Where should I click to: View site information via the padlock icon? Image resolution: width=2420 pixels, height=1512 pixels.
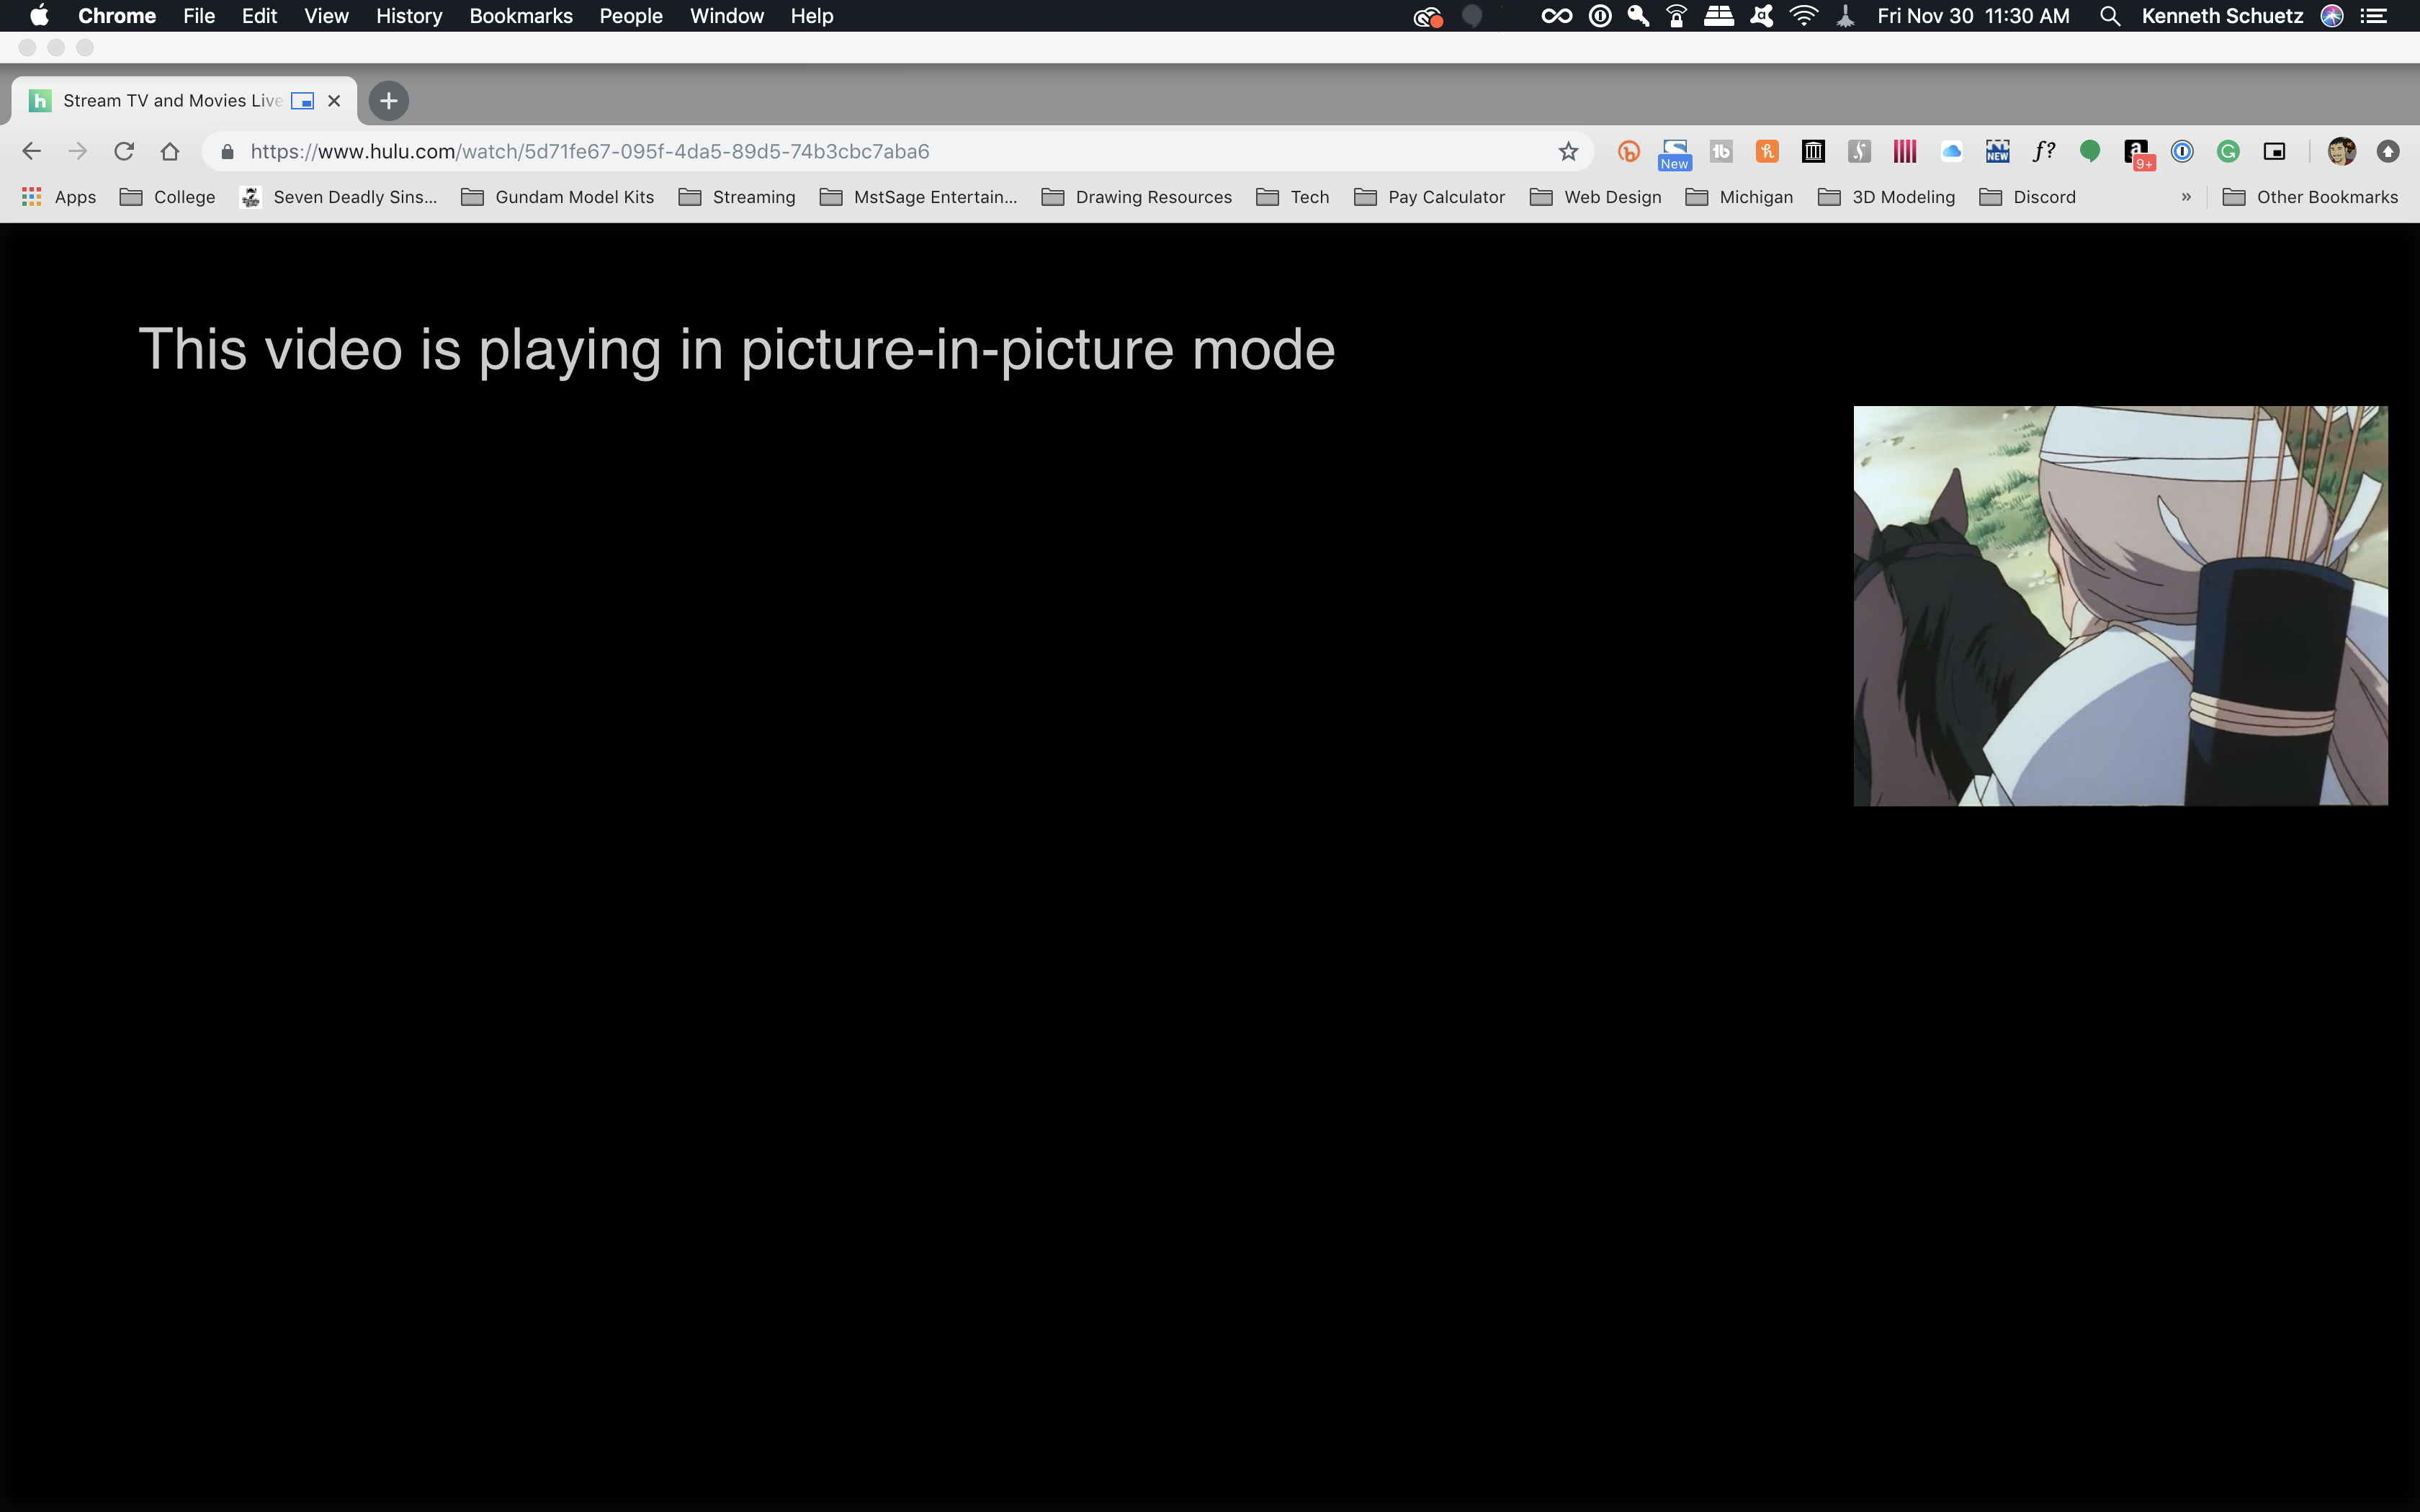point(227,151)
